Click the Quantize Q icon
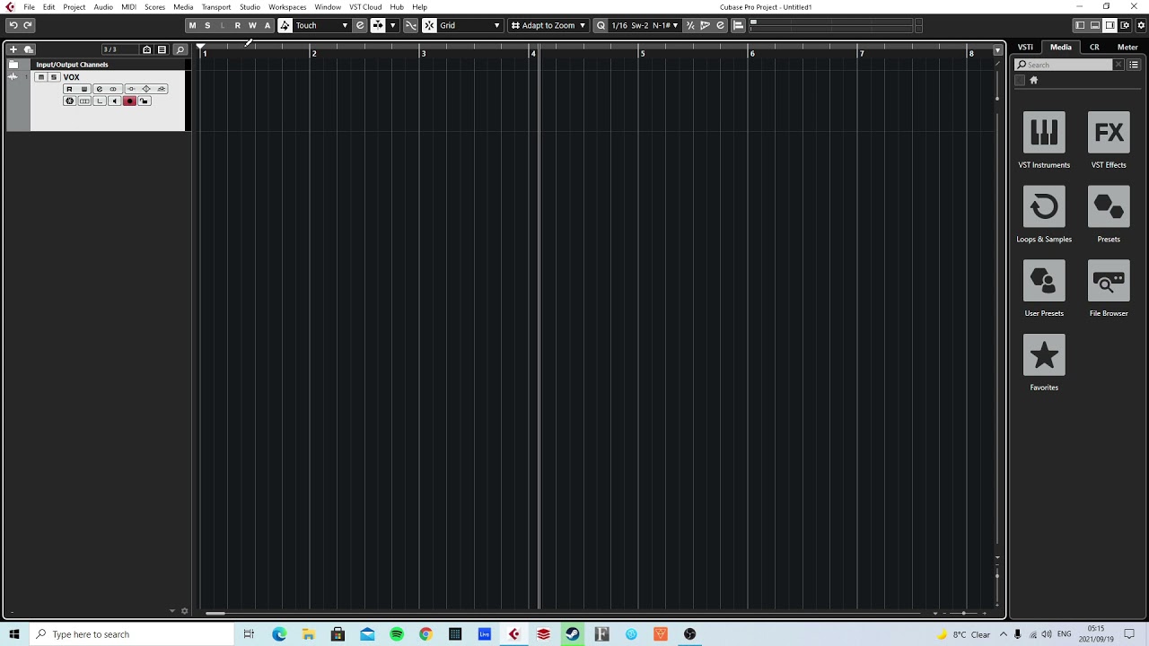 (x=601, y=25)
